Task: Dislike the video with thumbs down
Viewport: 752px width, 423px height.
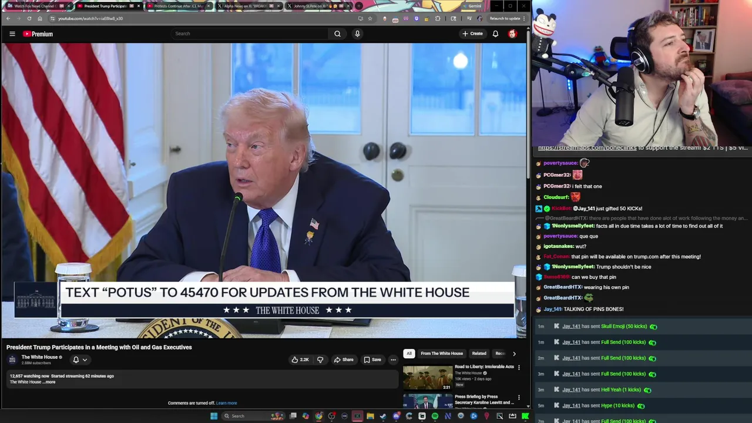Action: (x=320, y=360)
